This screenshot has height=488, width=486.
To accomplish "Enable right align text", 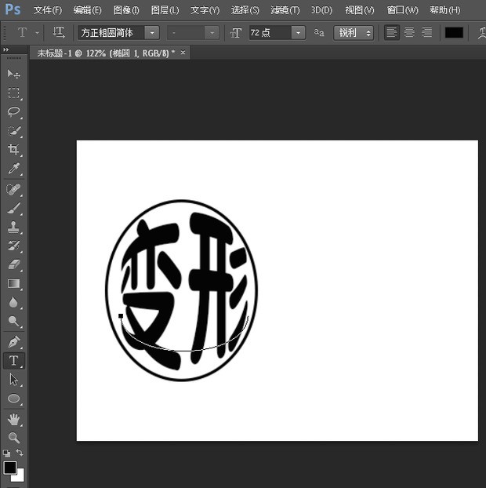I will pyautogui.click(x=426, y=32).
